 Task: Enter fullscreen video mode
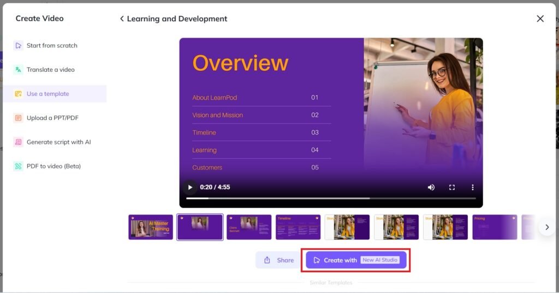(x=451, y=187)
